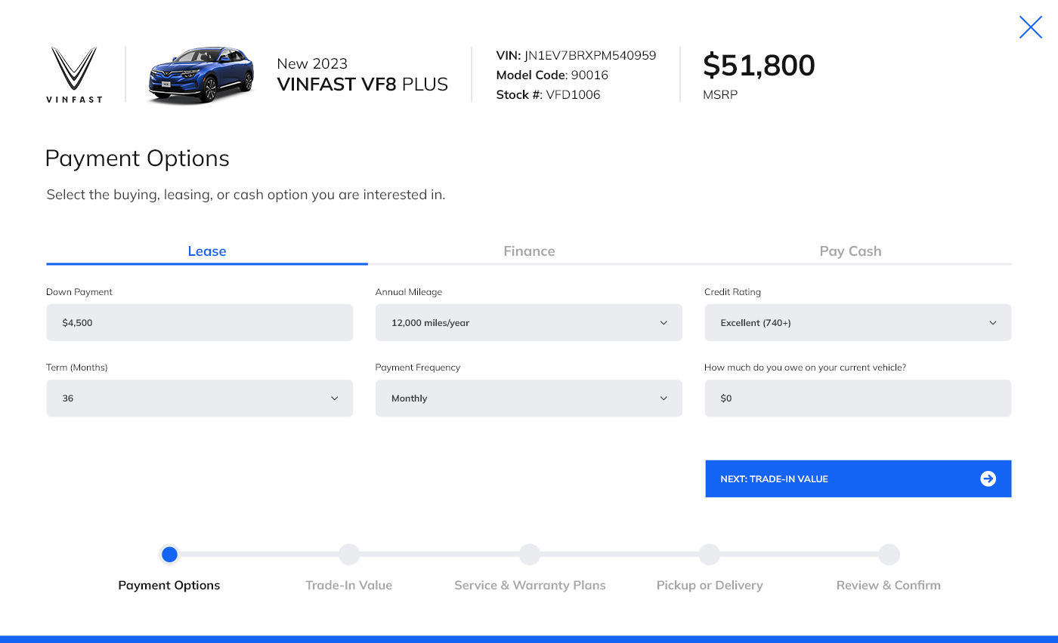The width and height of the screenshot is (1058, 643).
Task: Click the Model Code 90016 text
Action: 552,75
